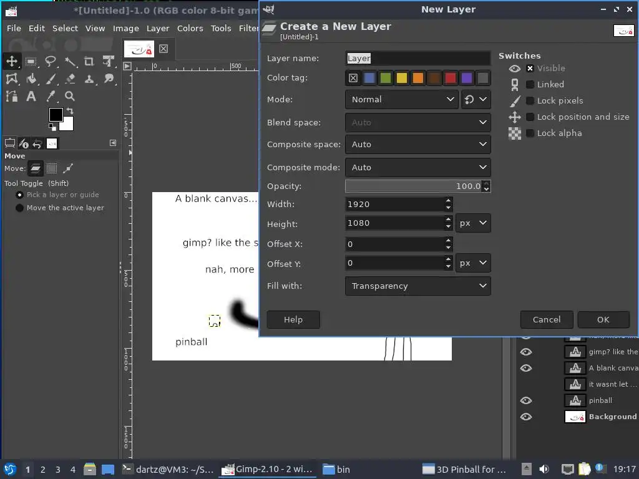Enable the Lock alpha checkbox
This screenshot has width=639, height=479.
point(530,133)
